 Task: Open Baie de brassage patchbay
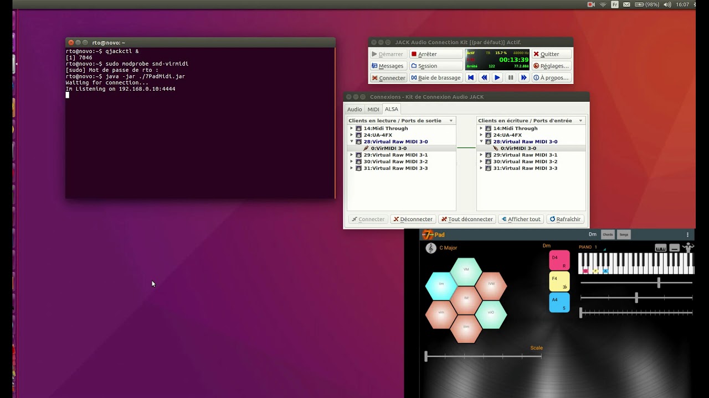(x=436, y=78)
